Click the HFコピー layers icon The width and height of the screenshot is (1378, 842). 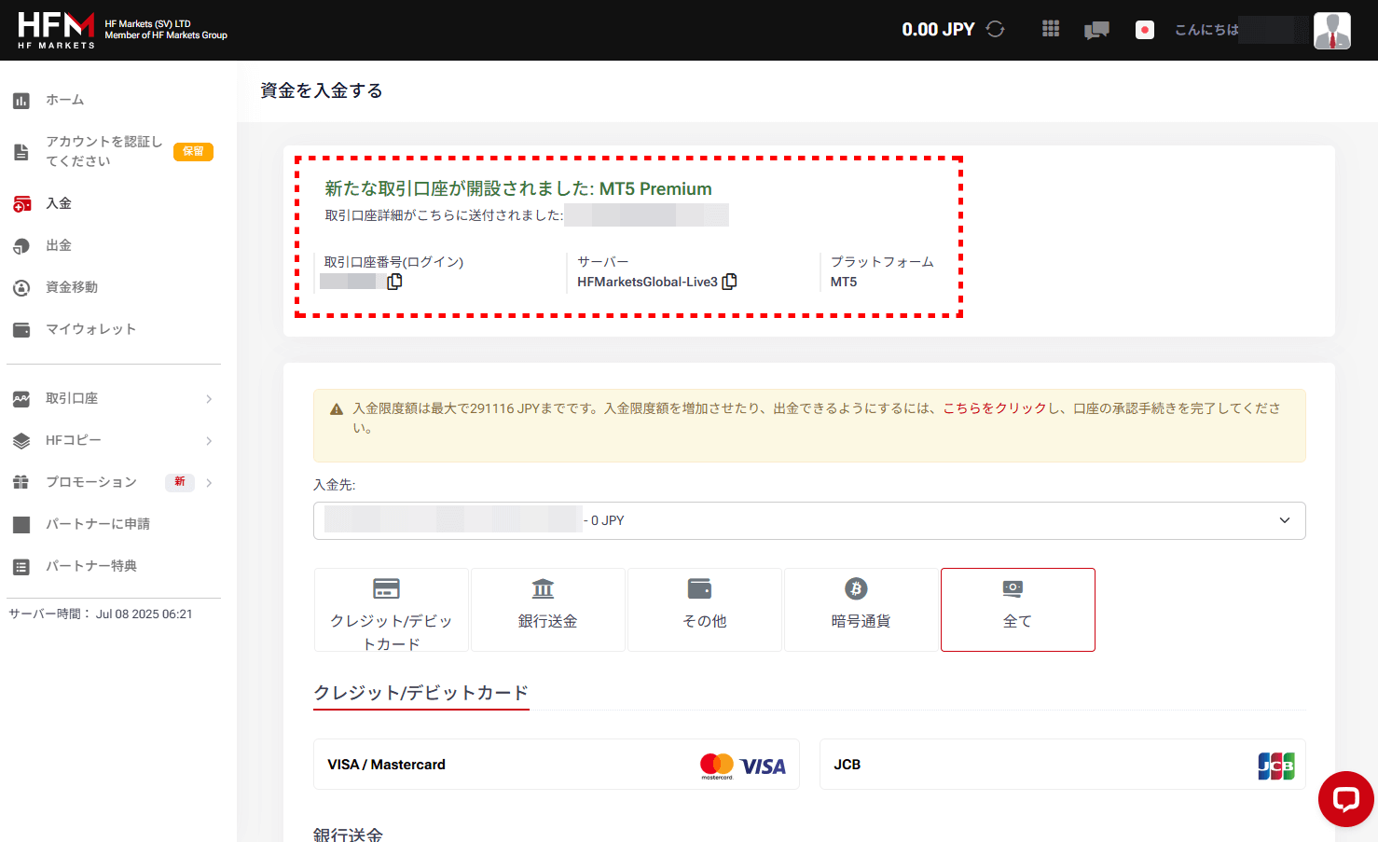(x=21, y=441)
